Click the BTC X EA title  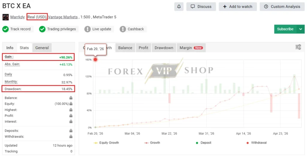coord(16,6)
